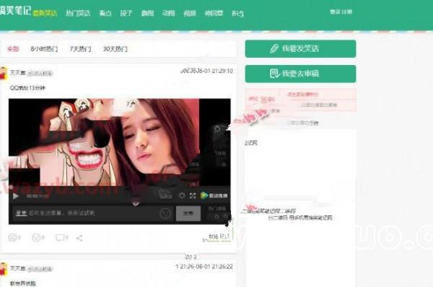
Task: Click the sad face dislike icon
Action: [x=37, y=237]
